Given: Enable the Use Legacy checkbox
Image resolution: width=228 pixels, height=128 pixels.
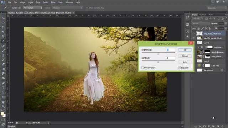Looking at the screenshot, I should coord(142,68).
